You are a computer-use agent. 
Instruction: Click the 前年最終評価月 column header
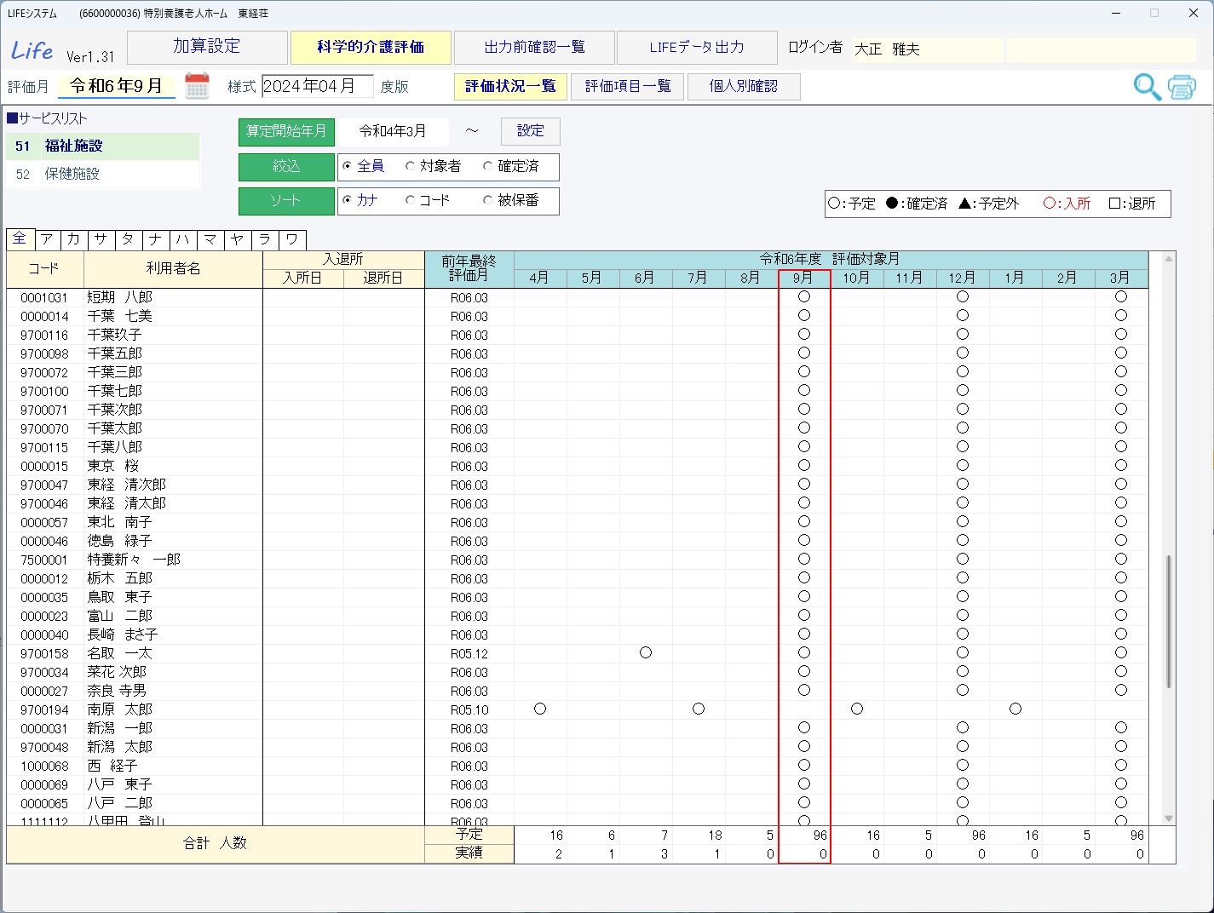coord(469,269)
